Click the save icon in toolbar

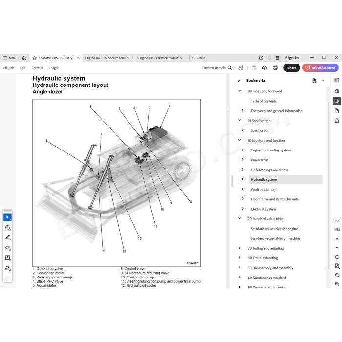(254, 68)
